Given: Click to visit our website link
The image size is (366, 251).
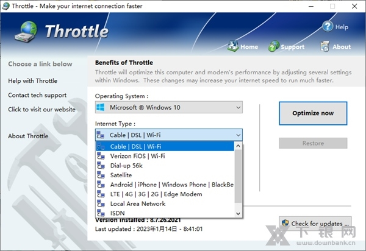Looking at the screenshot, I should [41, 109].
